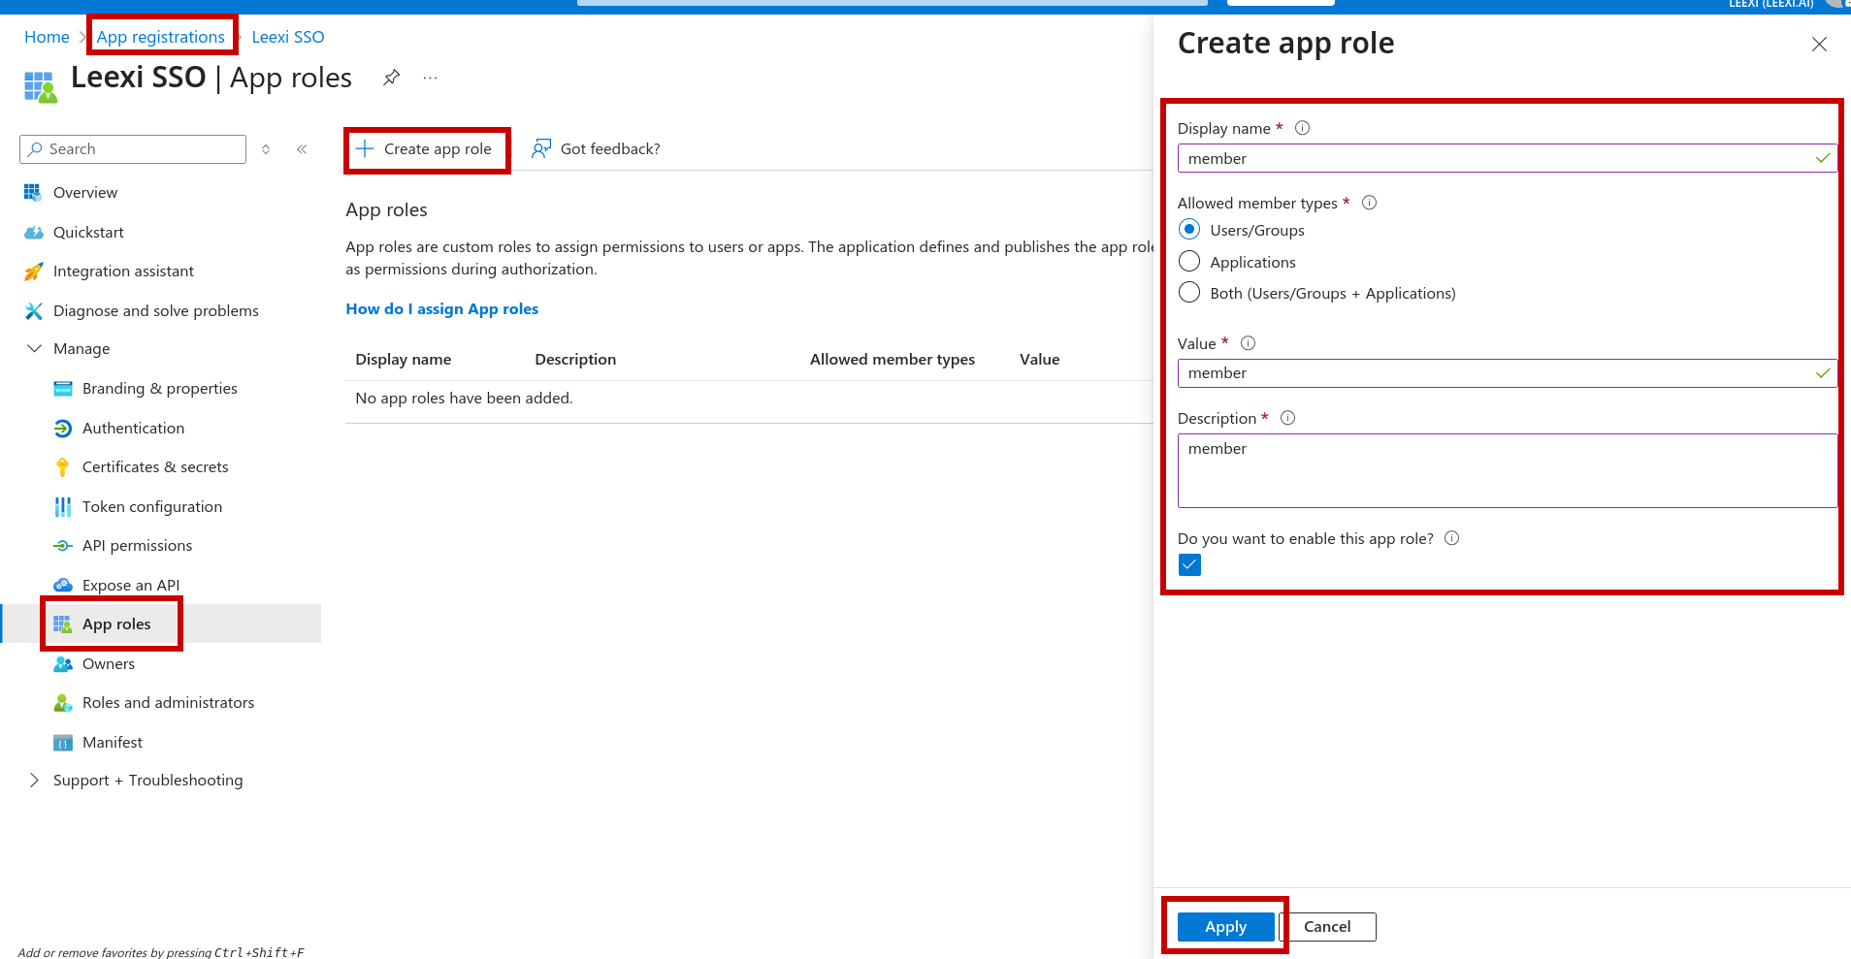
Task: Click the Integration assistant rocket icon
Action: pos(34,272)
